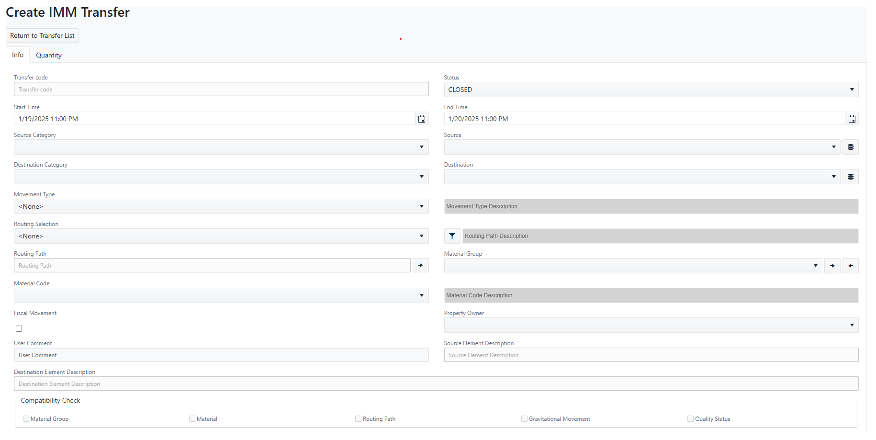This screenshot has height=440, width=876.
Task: Open the End Time calendar picker
Action: (x=852, y=119)
